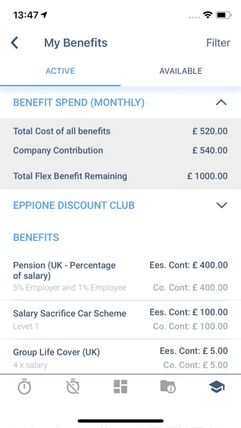Image resolution: width=241 pixels, height=428 pixels.
Task: Select the Active tab
Action: (x=60, y=71)
